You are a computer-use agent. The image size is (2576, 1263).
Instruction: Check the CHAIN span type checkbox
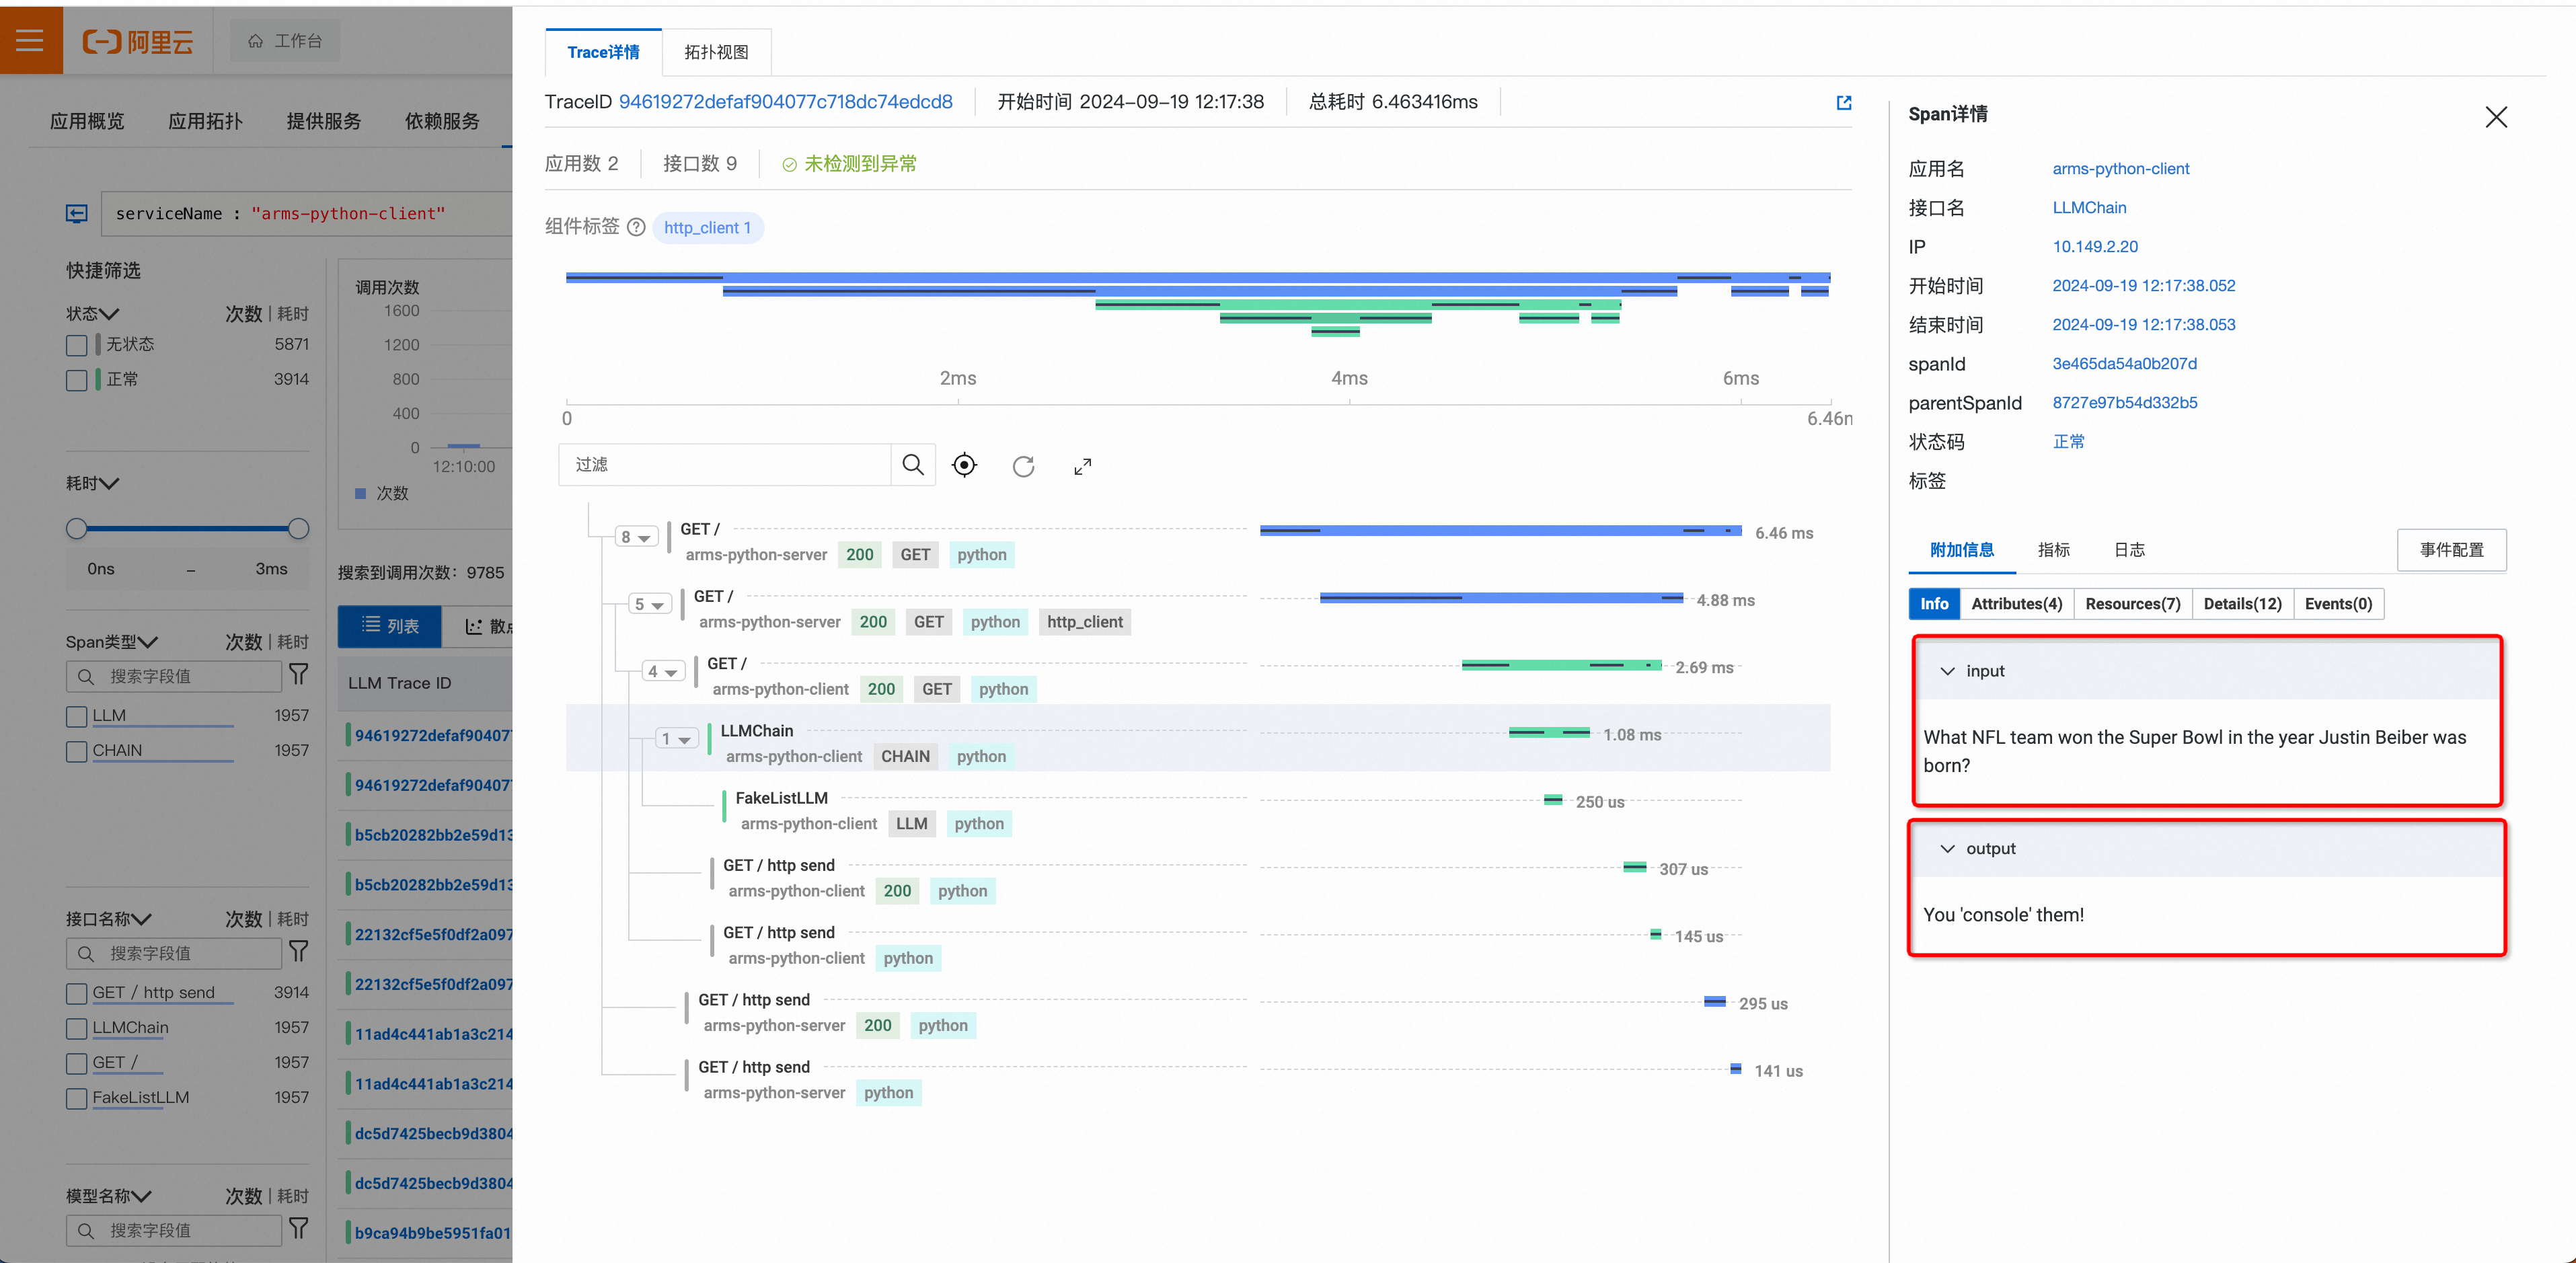pyautogui.click(x=77, y=751)
